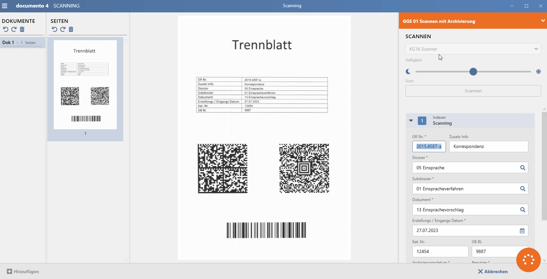Rotate document left in Dokumente toolbar

pos(6,29)
